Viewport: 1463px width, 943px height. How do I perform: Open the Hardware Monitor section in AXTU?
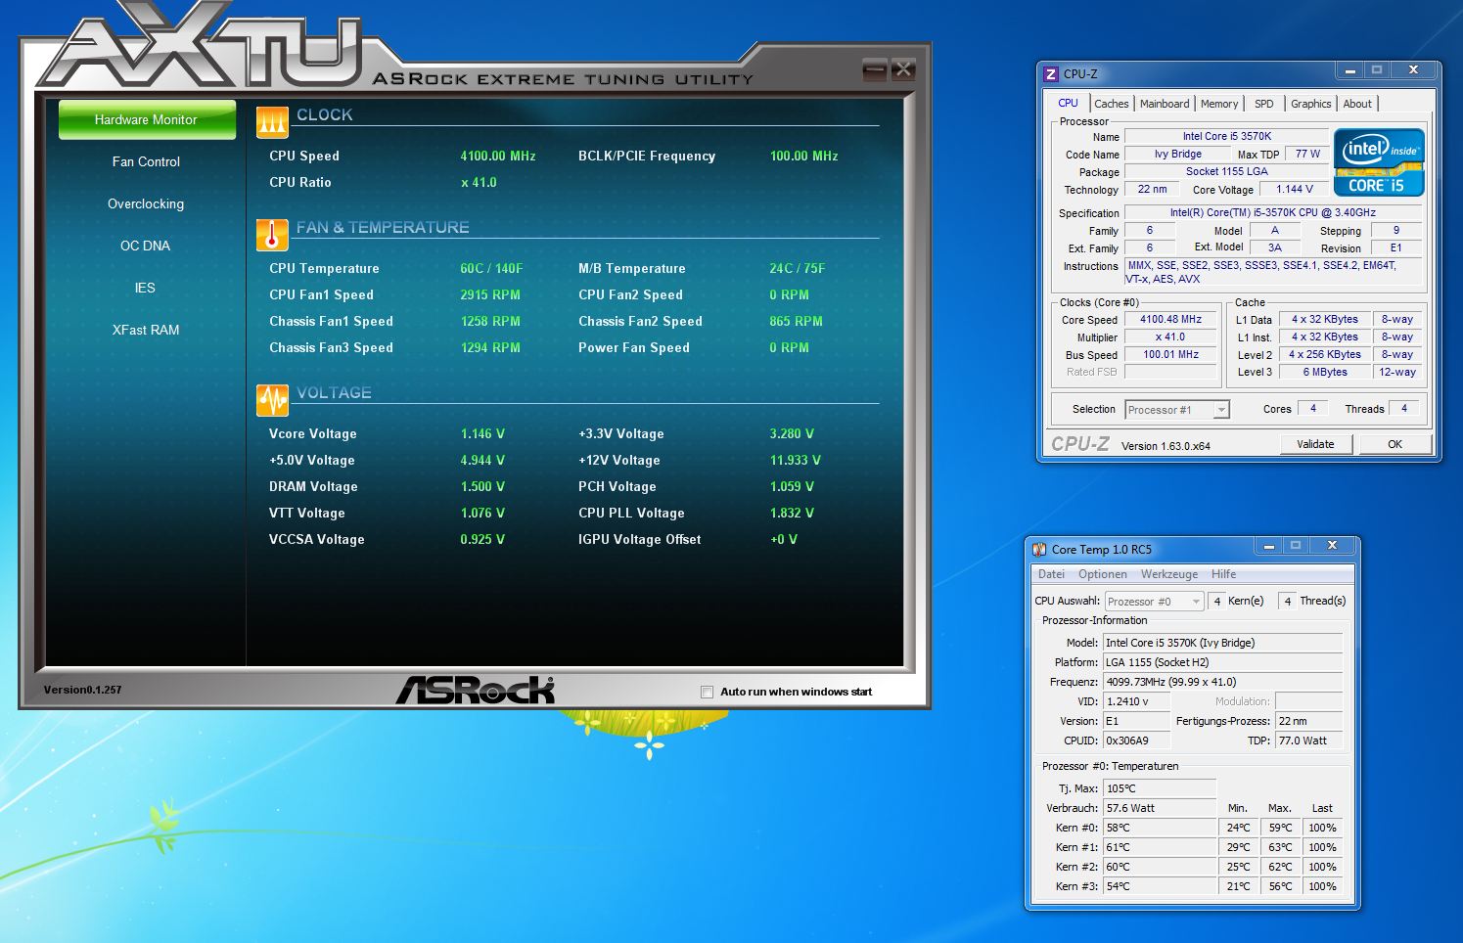(147, 119)
